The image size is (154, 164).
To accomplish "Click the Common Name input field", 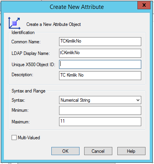I will pyautogui.click(x=100, y=41).
